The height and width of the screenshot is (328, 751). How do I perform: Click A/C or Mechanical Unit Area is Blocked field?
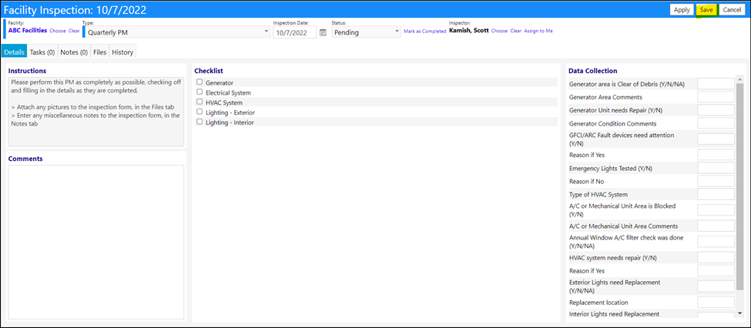[x=716, y=209]
